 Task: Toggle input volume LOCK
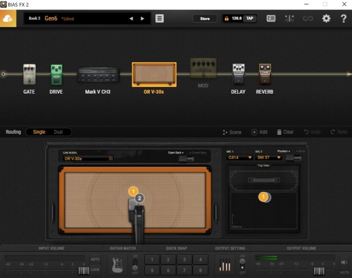tap(95, 269)
